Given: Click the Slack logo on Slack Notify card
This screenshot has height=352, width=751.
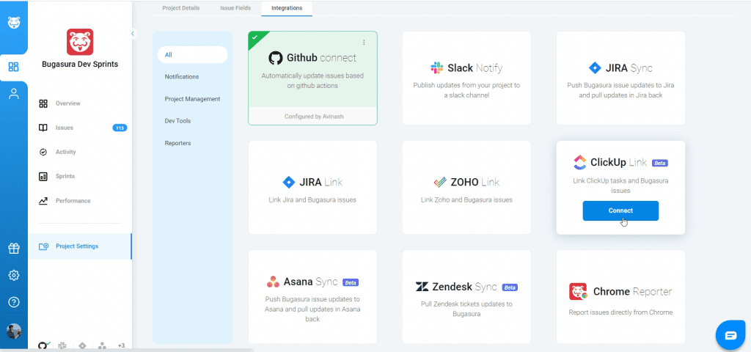Looking at the screenshot, I should click(437, 67).
